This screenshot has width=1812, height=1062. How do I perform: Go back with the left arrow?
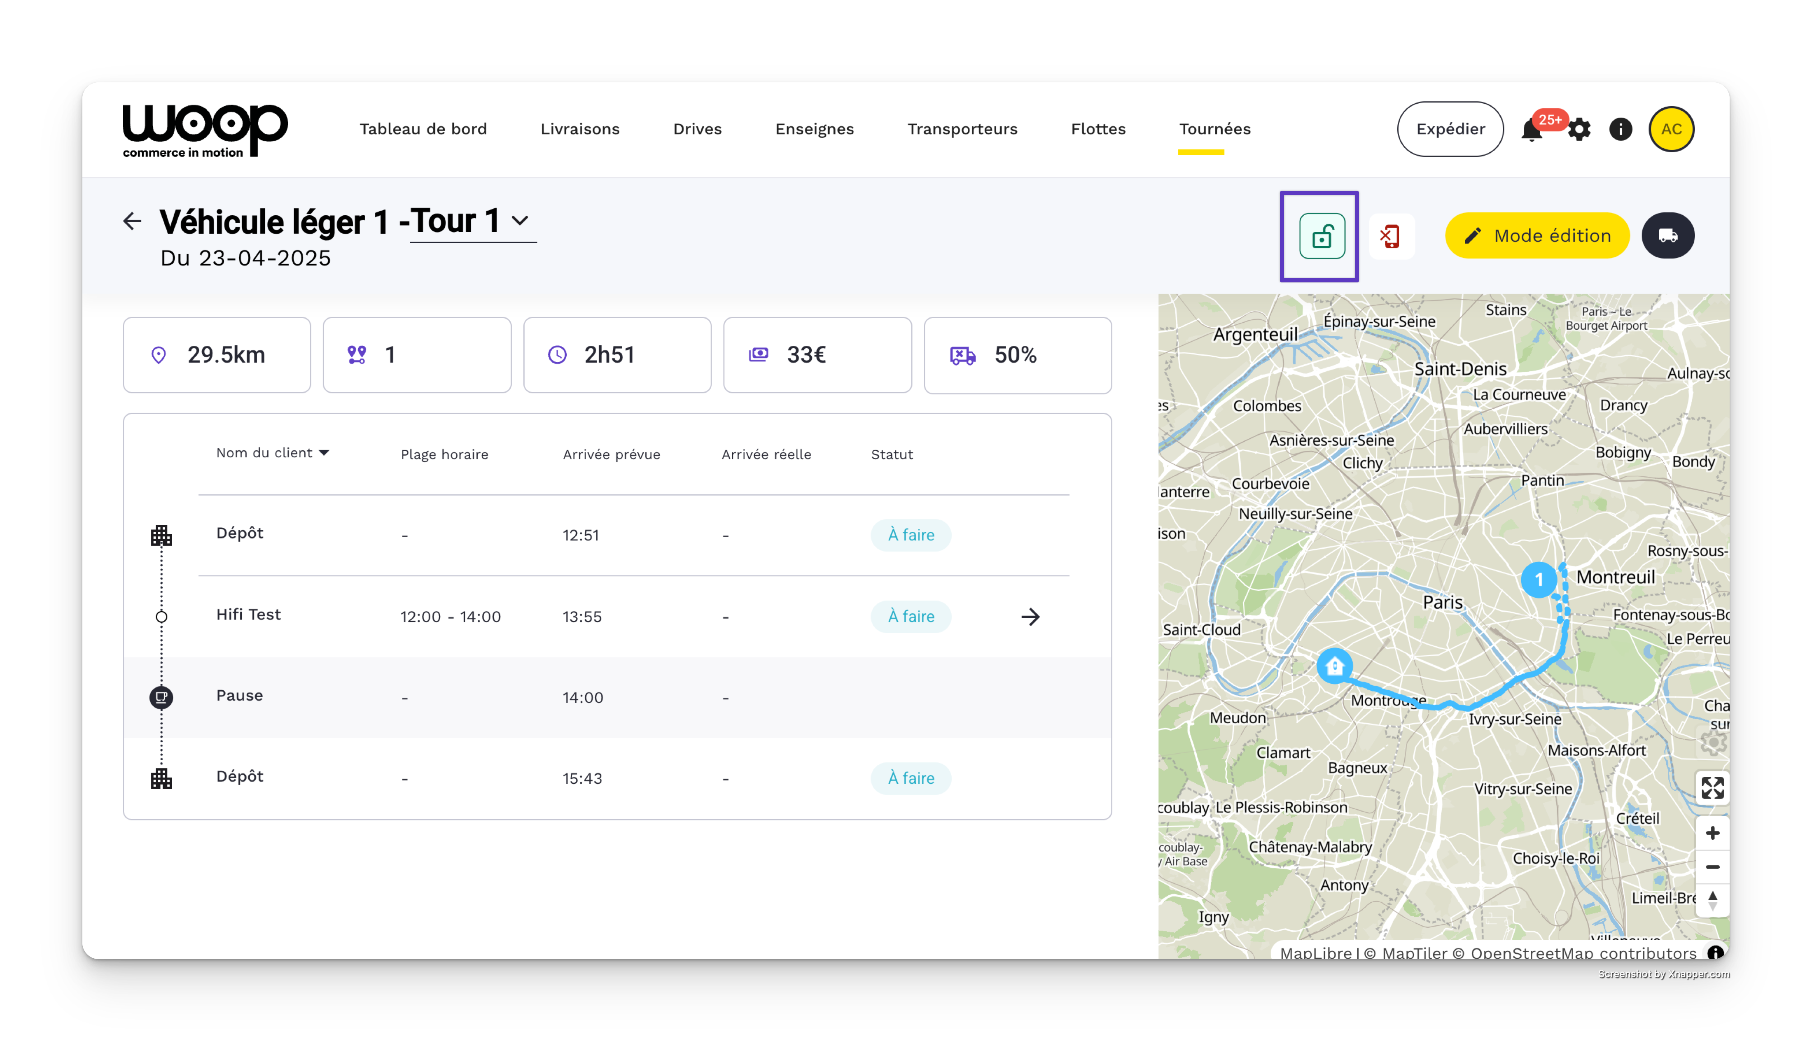coord(132,221)
